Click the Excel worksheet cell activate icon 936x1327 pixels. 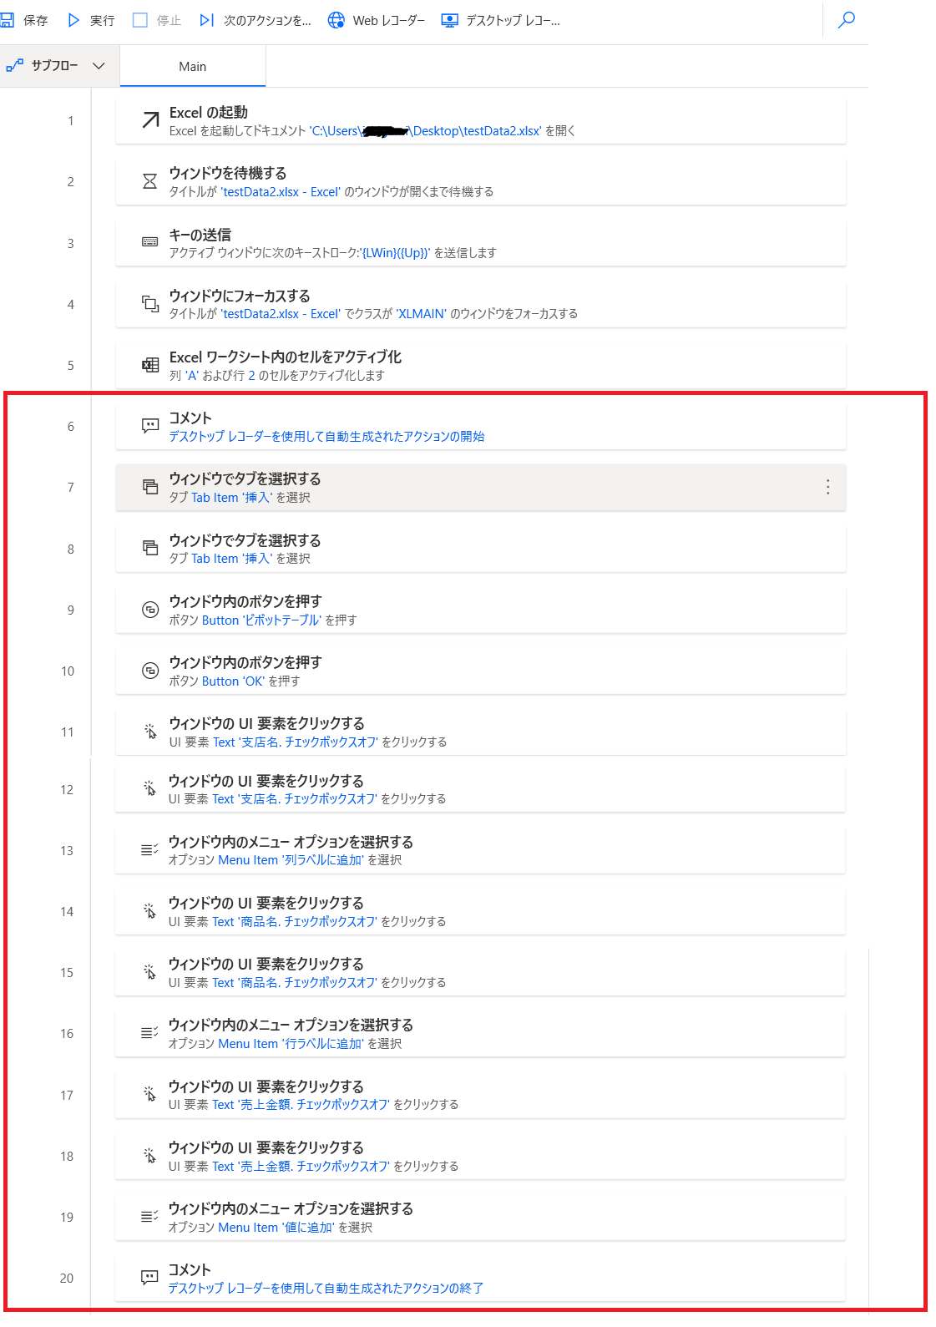(x=149, y=365)
